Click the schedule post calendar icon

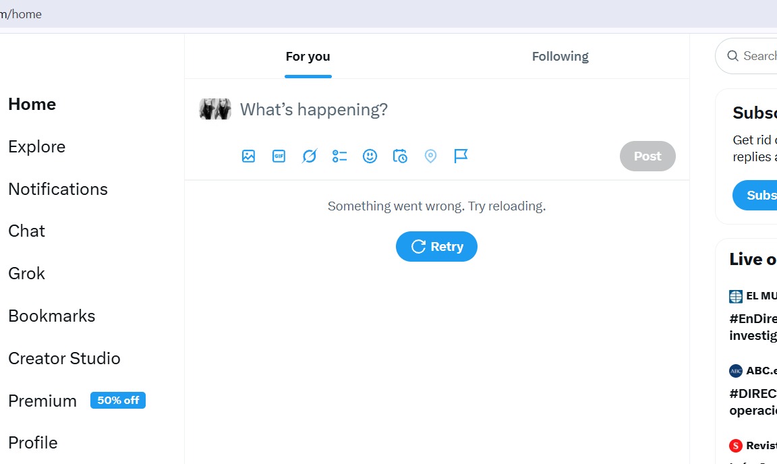tap(400, 156)
